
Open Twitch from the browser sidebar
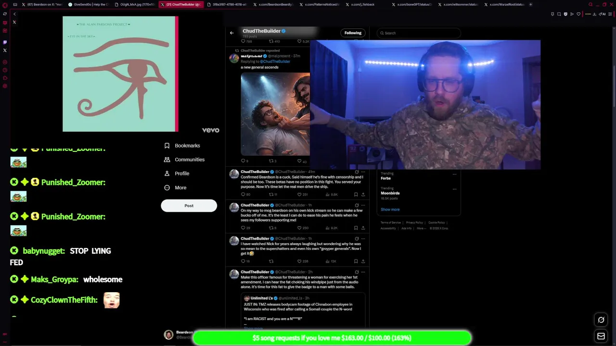point(5,42)
